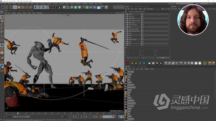This screenshot has height=121, width=216.
Task: Switch to the Objects manager tab
Action: click(127, 7)
